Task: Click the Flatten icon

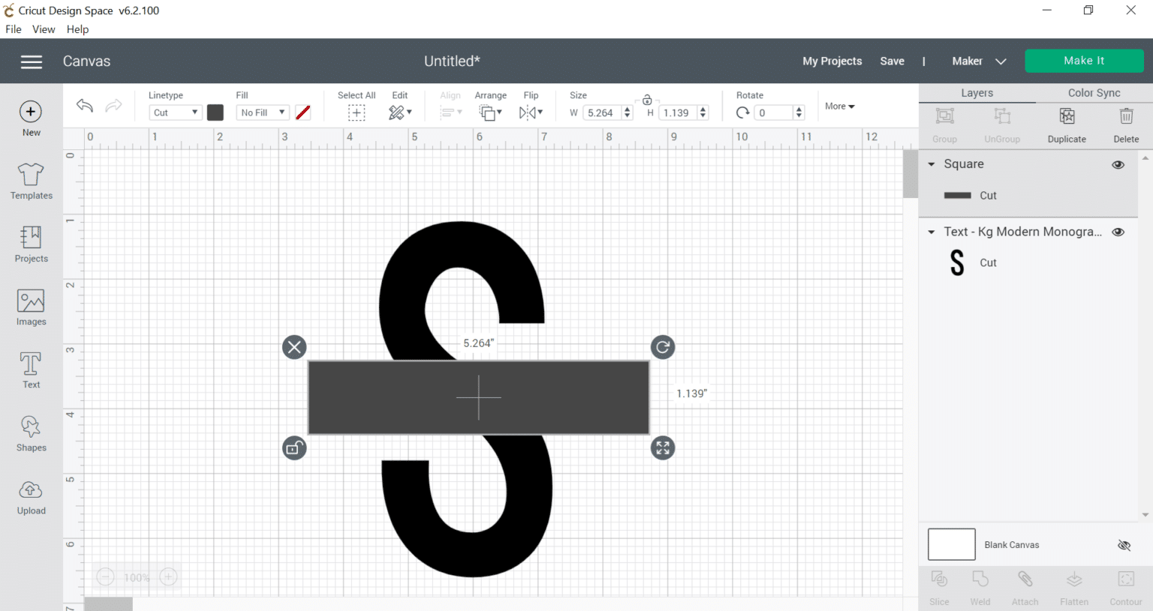Action: pos(1073,585)
